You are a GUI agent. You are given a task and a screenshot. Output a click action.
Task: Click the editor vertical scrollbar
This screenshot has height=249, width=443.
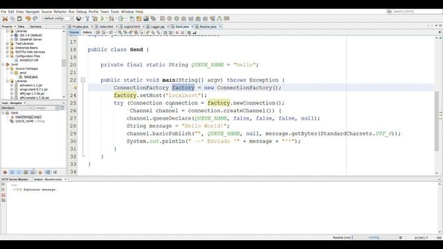(x=437, y=122)
